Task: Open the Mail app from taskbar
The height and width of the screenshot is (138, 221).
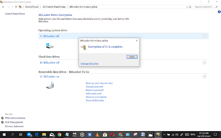Action: click(x=52, y=135)
